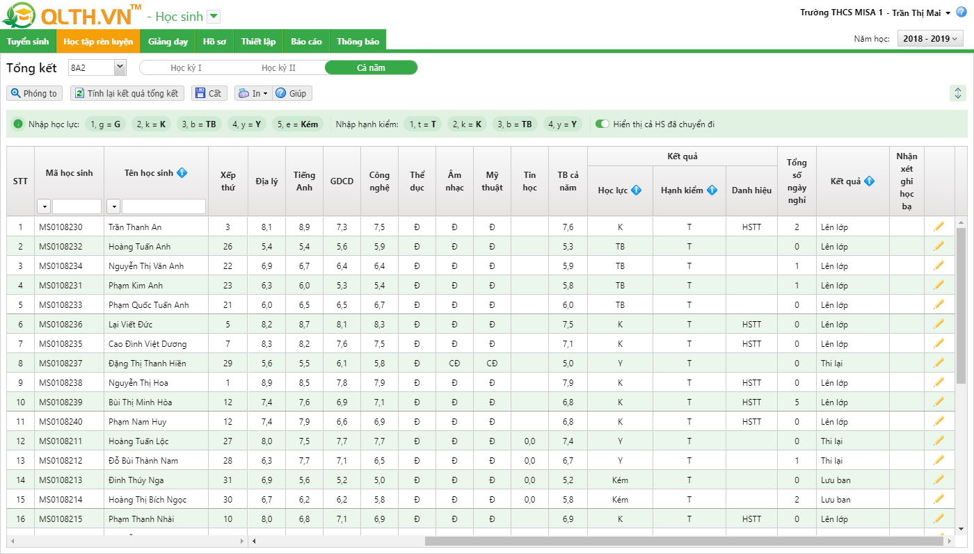974x554 pixels.
Task: Select Học kỳ I semester option
Action: 186,67
